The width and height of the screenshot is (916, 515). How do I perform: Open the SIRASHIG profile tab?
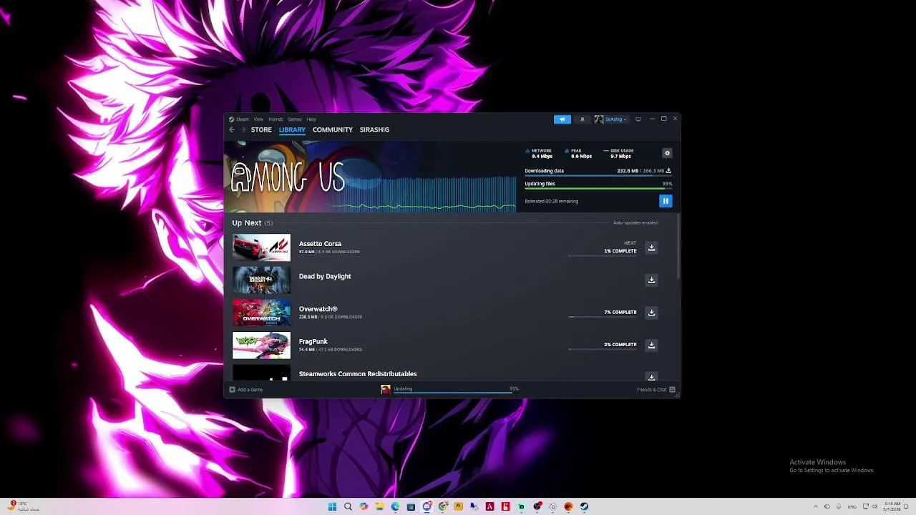tap(374, 129)
